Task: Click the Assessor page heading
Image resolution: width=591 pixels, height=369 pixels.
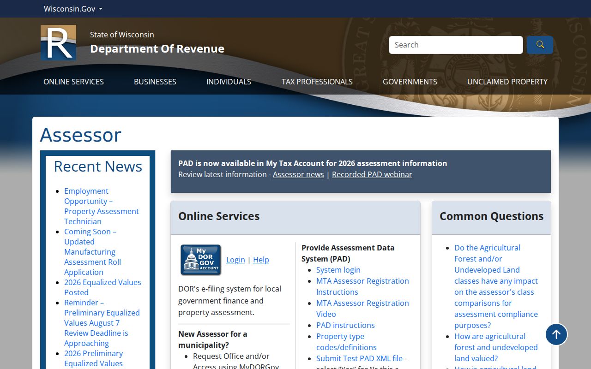Action: pyautogui.click(x=81, y=135)
